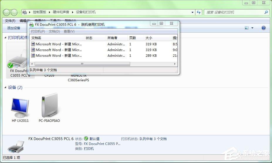Click the search magnifier icon
Image resolution: width=272 pixels, height=163 pixels.
pos(266,12)
